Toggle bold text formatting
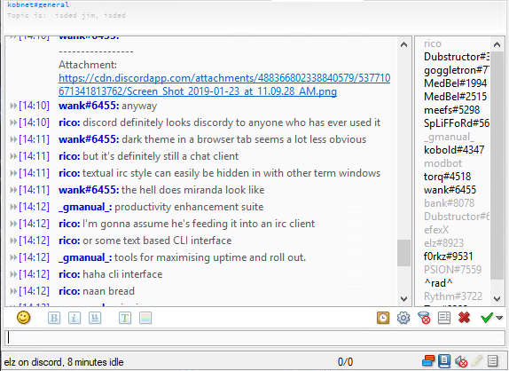 click(54, 318)
